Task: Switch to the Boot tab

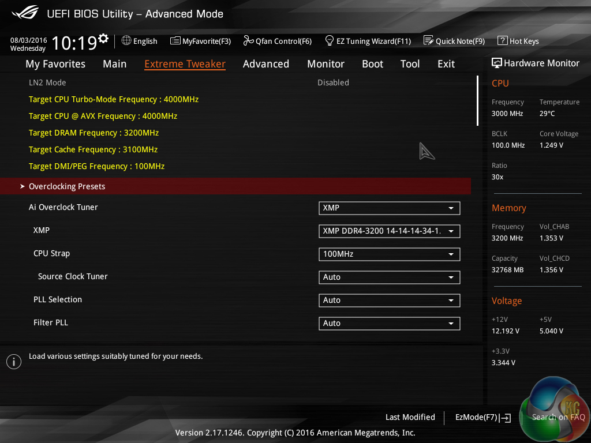Action: (x=372, y=64)
